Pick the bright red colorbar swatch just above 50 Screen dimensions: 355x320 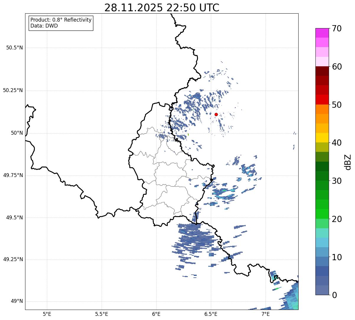click(322, 100)
